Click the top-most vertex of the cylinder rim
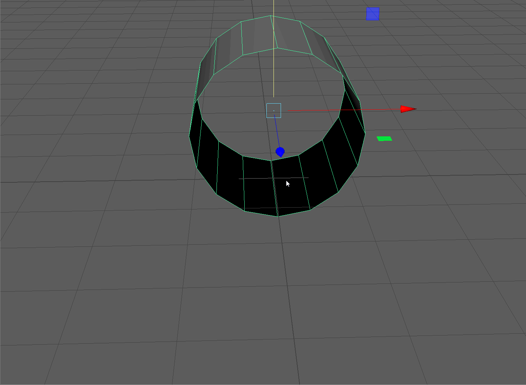This screenshot has width=526, height=385. (270, 16)
